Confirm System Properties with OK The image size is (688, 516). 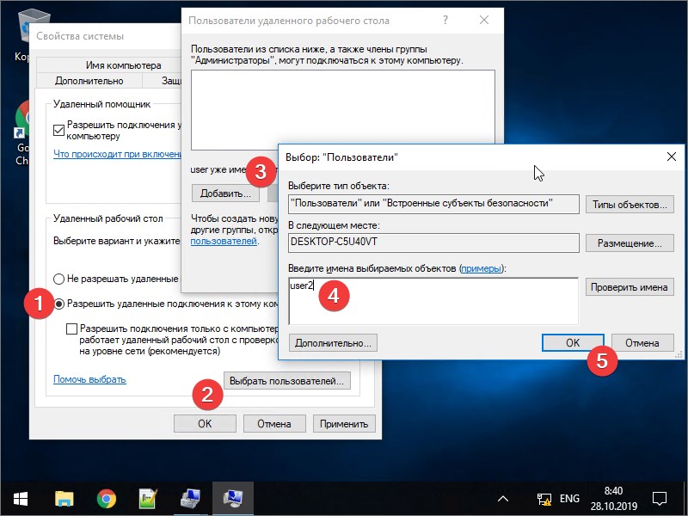[205, 424]
